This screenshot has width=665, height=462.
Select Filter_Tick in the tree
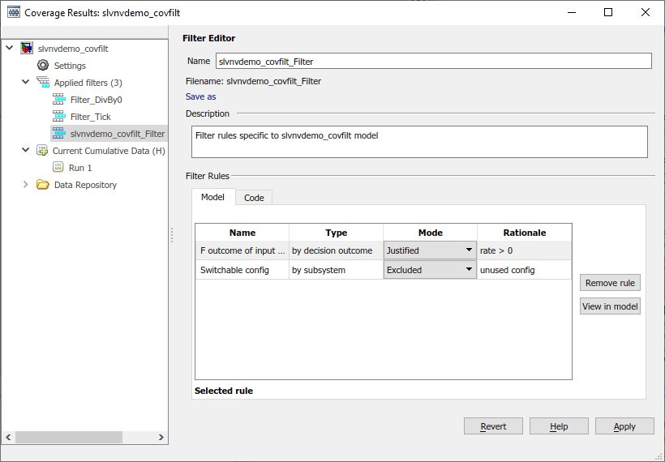(90, 117)
